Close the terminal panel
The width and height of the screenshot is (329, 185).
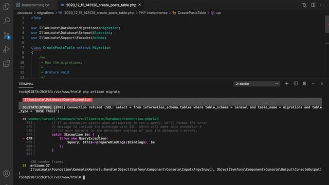coord(322,84)
